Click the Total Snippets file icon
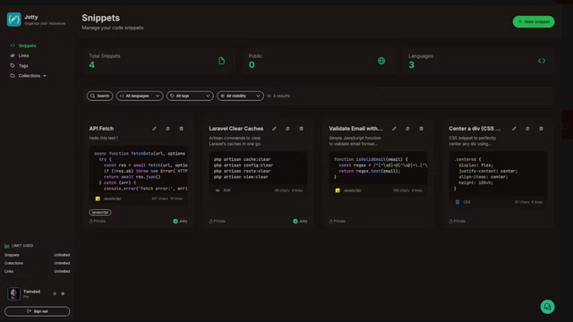573x322 pixels. click(221, 61)
